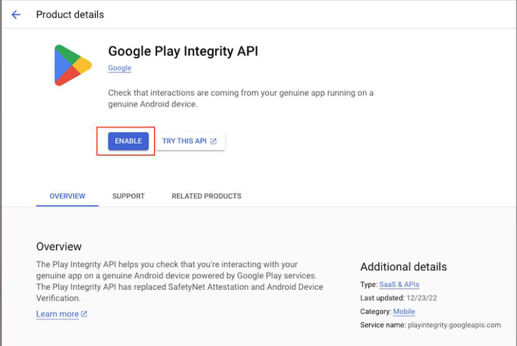517x346 pixels.
Task: Open the Google publisher link
Action: (x=120, y=68)
